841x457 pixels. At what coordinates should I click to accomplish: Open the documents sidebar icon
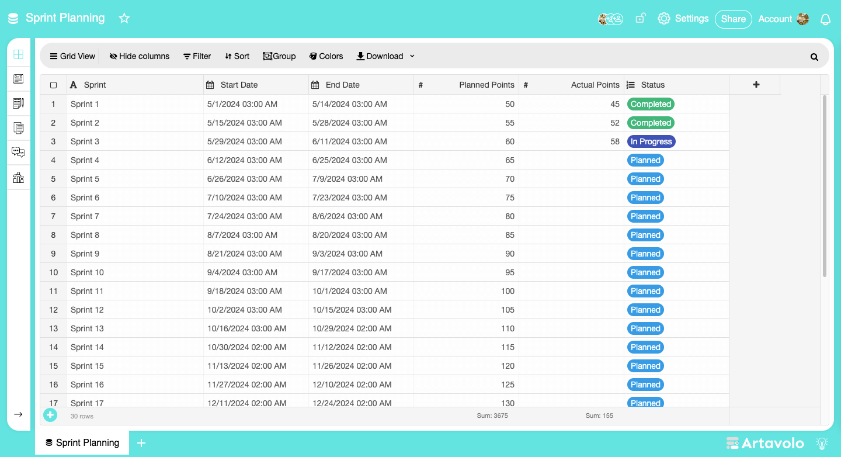tap(19, 128)
